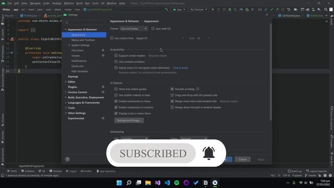Expand Version Control settings node
The height and width of the screenshot is (188, 334).
pos(66,92)
